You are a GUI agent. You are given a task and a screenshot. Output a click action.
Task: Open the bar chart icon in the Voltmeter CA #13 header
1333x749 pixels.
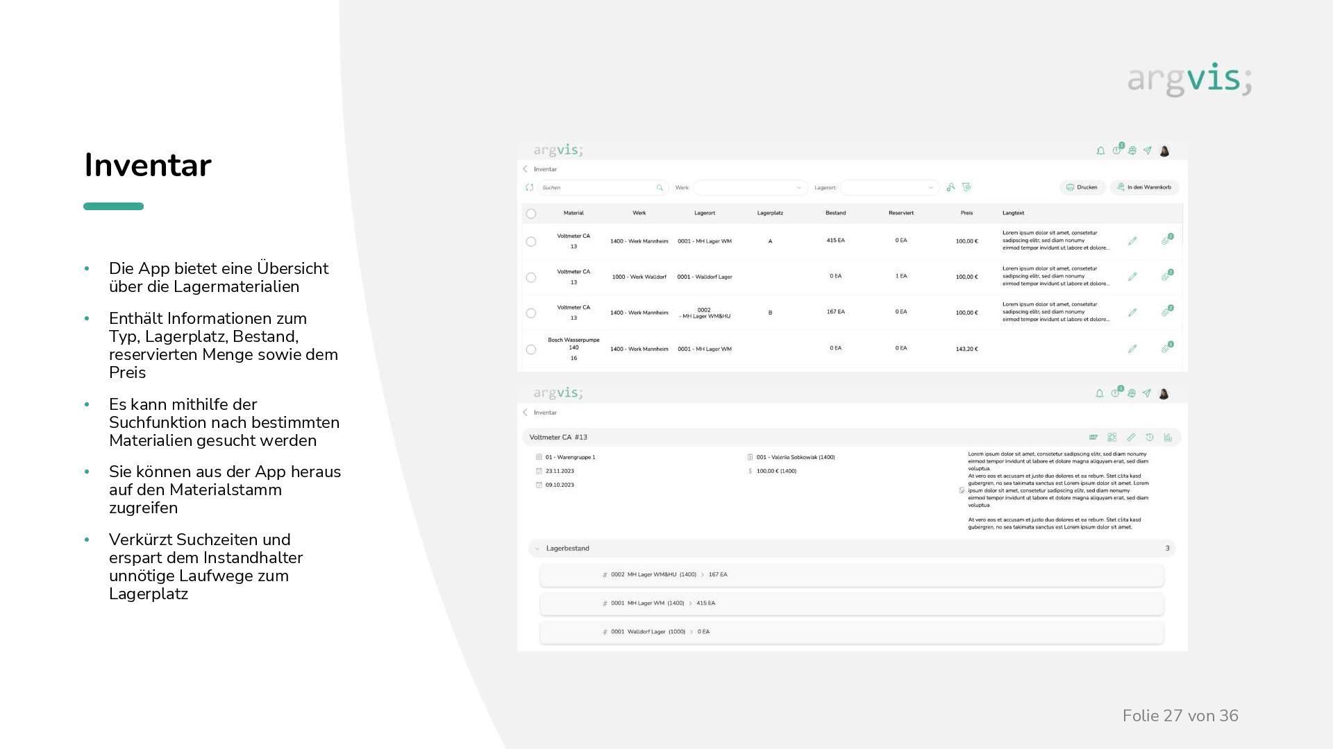point(1168,437)
